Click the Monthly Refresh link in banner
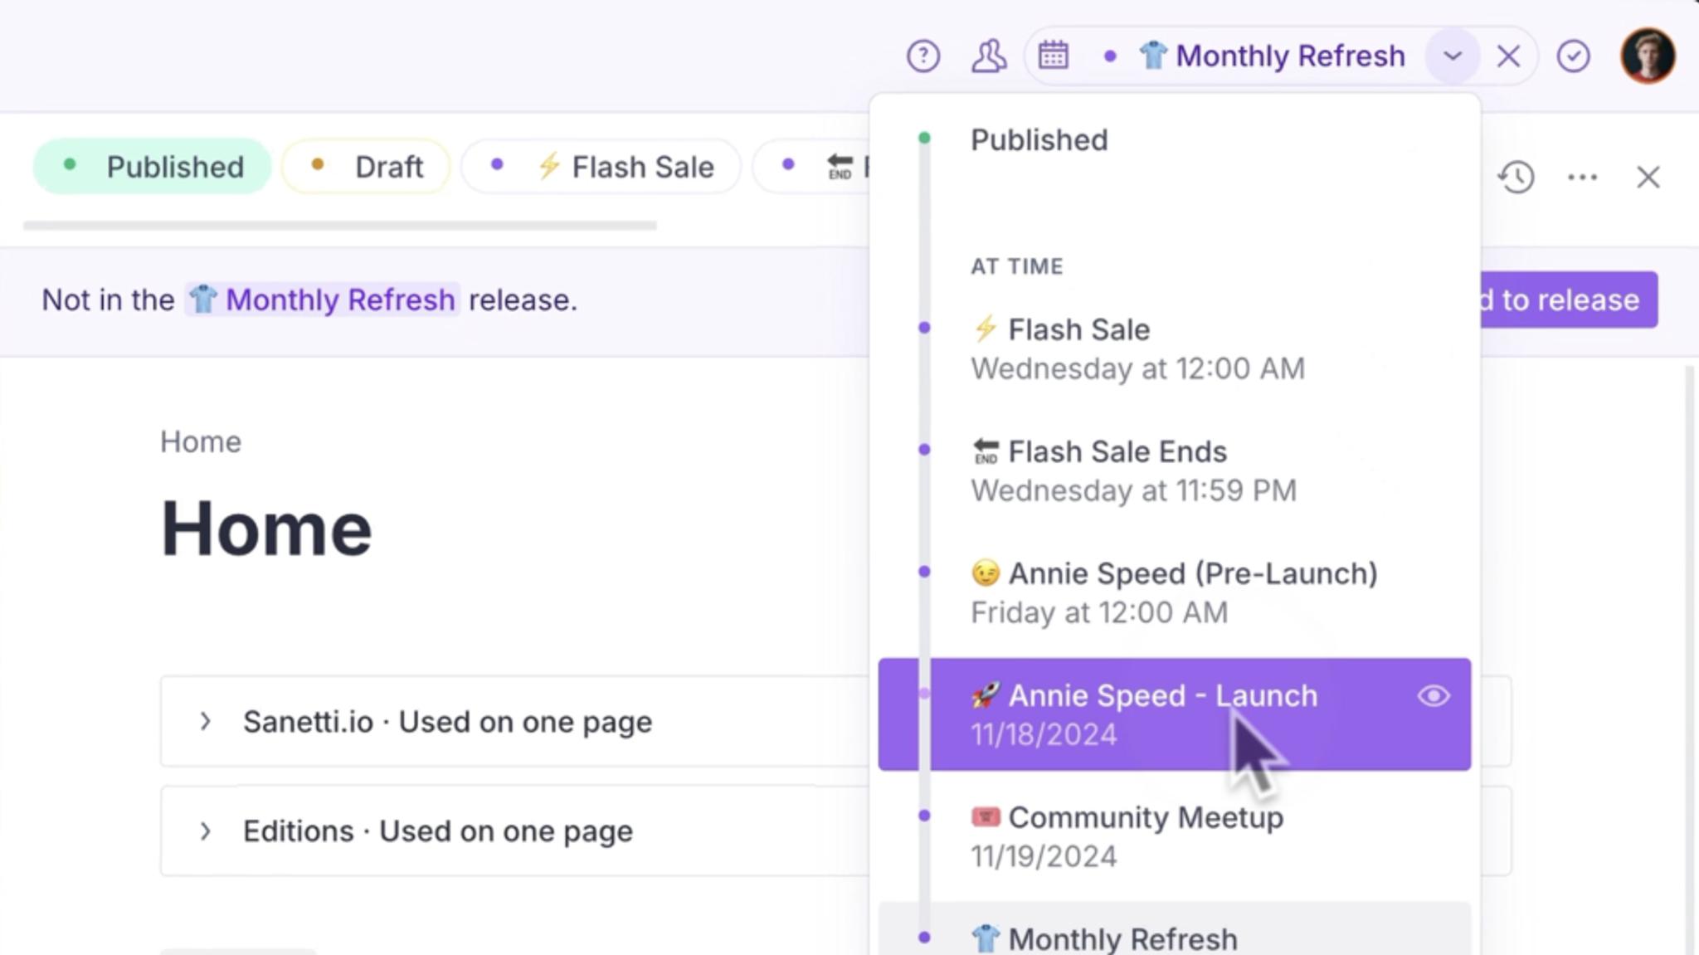 pos(323,300)
